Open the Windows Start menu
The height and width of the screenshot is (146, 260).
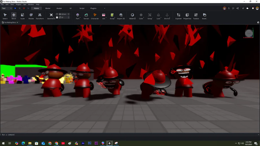point(3,143)
